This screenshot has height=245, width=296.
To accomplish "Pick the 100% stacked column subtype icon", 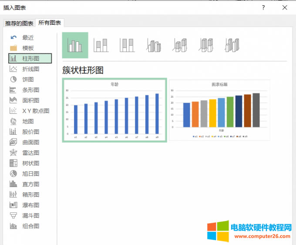I will tap(127, 45).
